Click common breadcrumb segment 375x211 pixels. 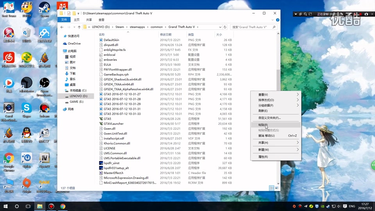click(157, 27)
